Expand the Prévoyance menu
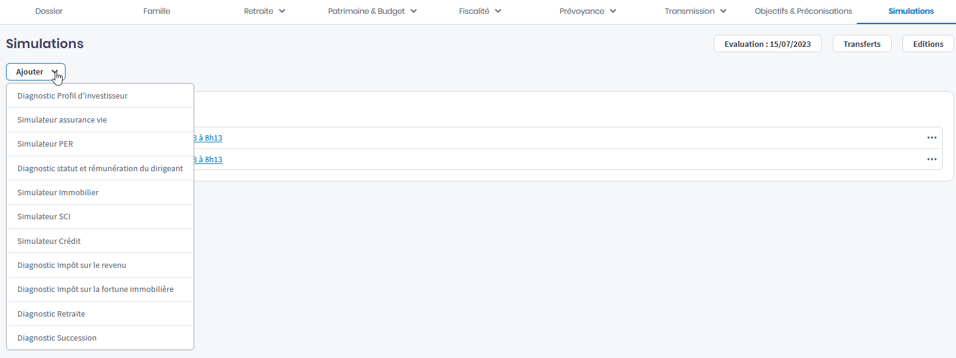 click(x=587, y=11)
